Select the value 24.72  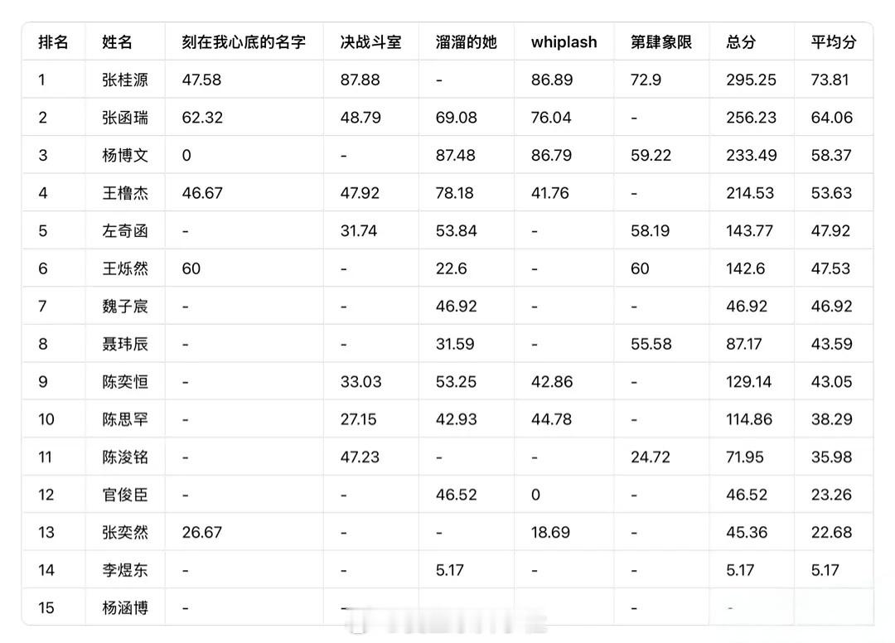click(651, 457)
